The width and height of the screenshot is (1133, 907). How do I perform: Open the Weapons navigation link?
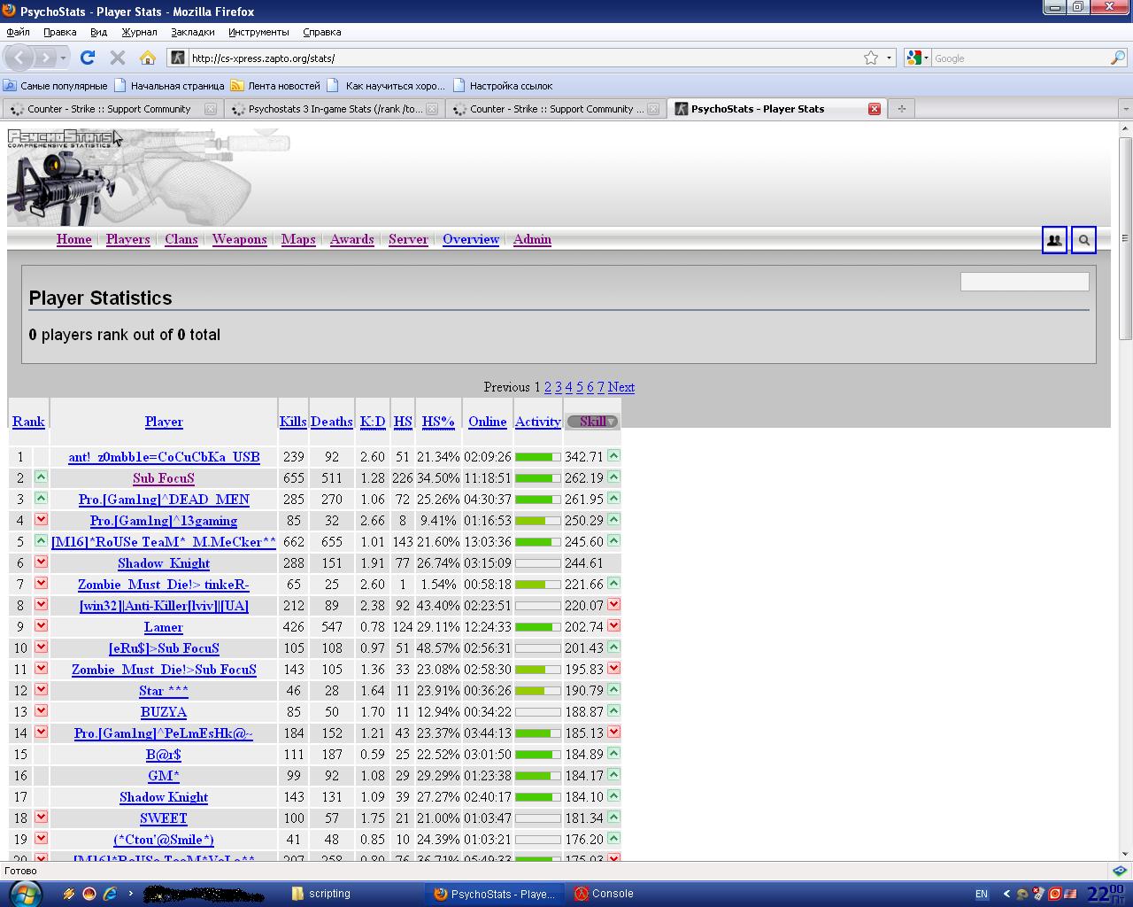coord(239,239)
